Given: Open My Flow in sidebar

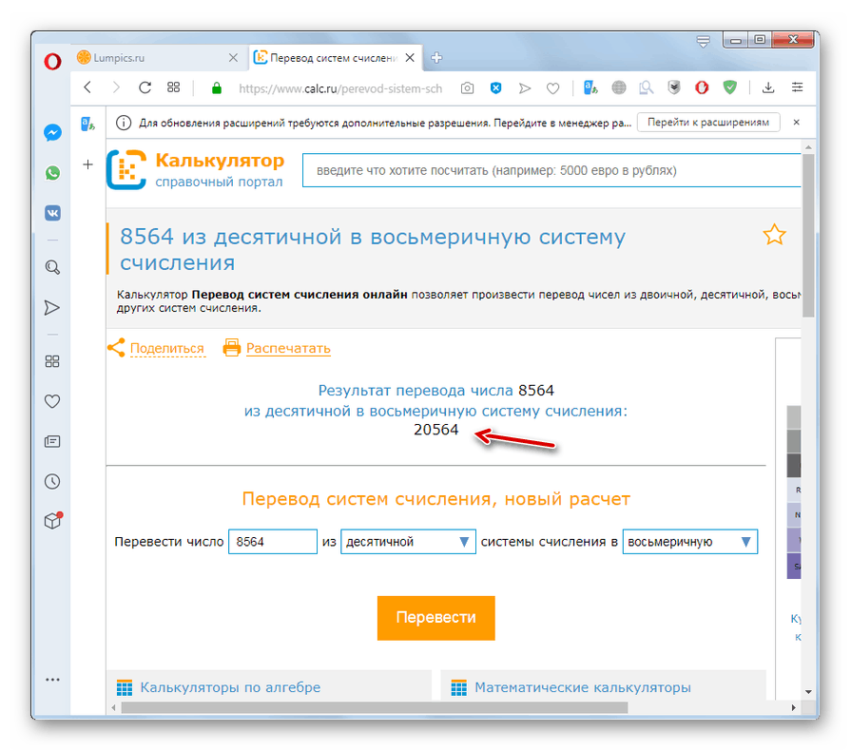Looking at the screenshot, I should [52, 308].
